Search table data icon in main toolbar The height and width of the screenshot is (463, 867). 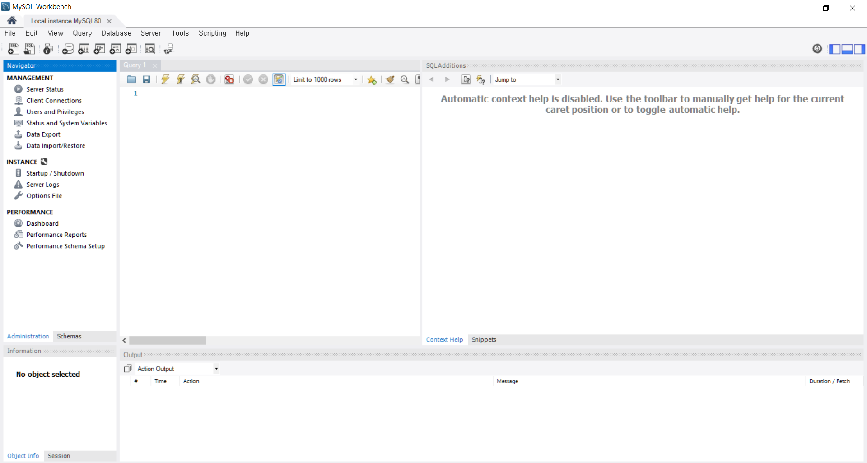(x=150, y=49)
